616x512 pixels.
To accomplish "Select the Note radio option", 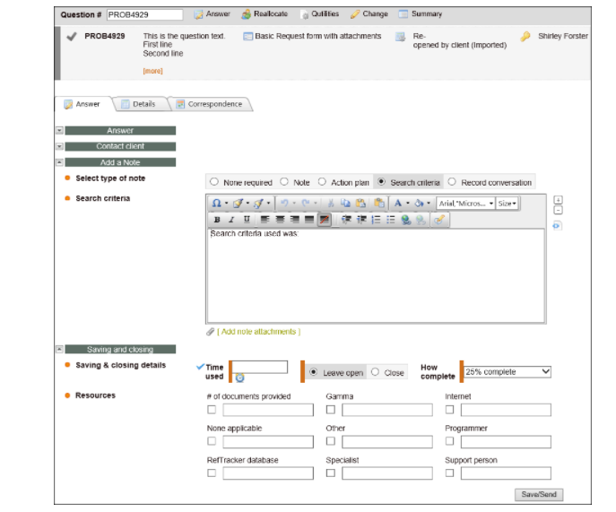I will pyautogui.click(x=284, y=182).
